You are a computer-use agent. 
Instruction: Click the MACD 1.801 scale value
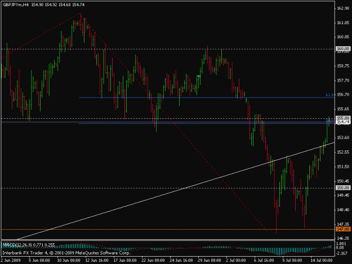click(341, 244)
